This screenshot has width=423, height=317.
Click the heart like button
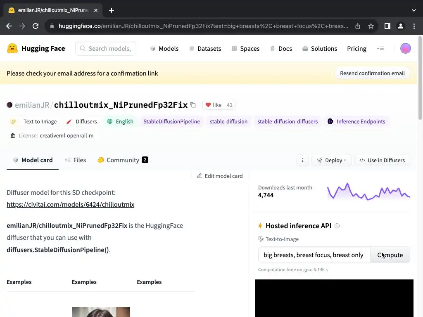coord(214,105)
